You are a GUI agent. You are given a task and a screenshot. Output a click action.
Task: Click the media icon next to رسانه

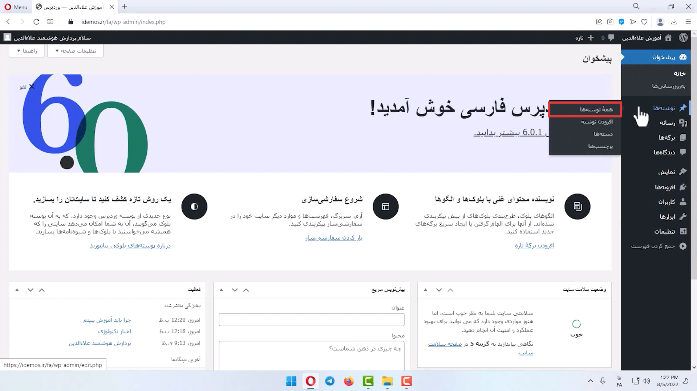683,123
